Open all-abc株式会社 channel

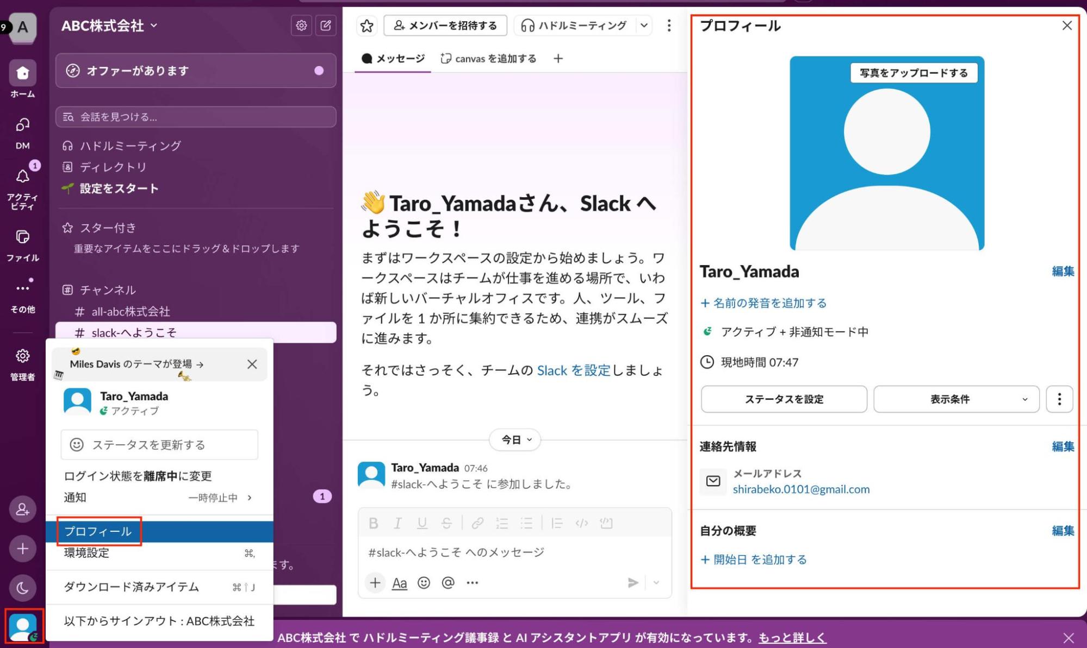point(196,312)
